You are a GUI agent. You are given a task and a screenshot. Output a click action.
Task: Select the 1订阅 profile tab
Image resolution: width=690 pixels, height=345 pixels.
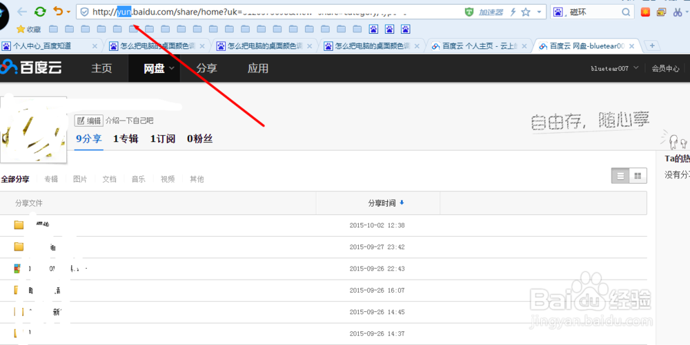click(163, 138)
